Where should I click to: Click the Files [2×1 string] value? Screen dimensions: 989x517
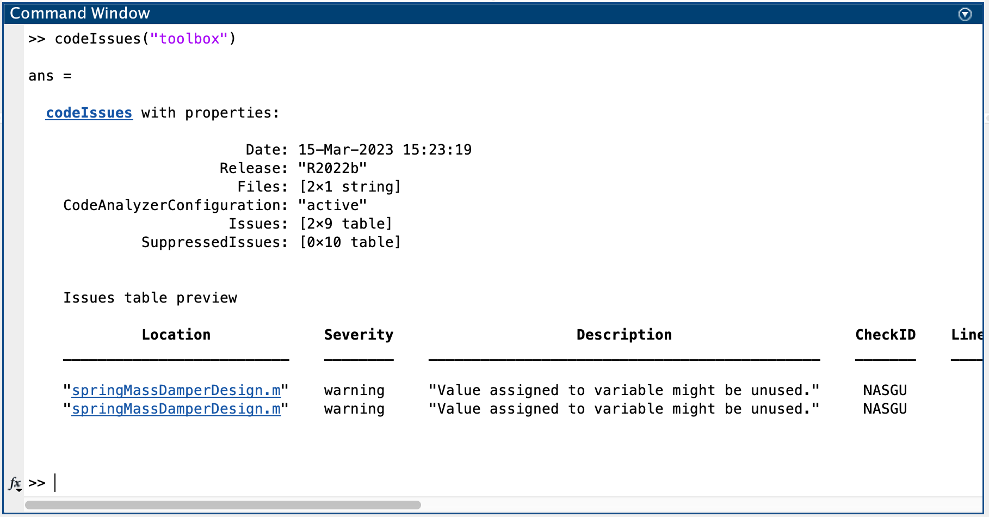[350, 187]
